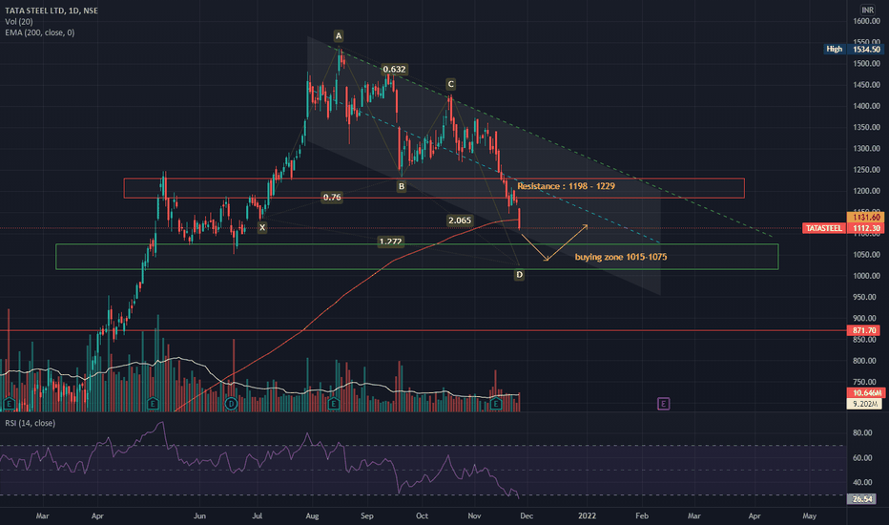Click the 26.54 RSI value label
This screenshot has height=525, width=889.
[861, 499]
